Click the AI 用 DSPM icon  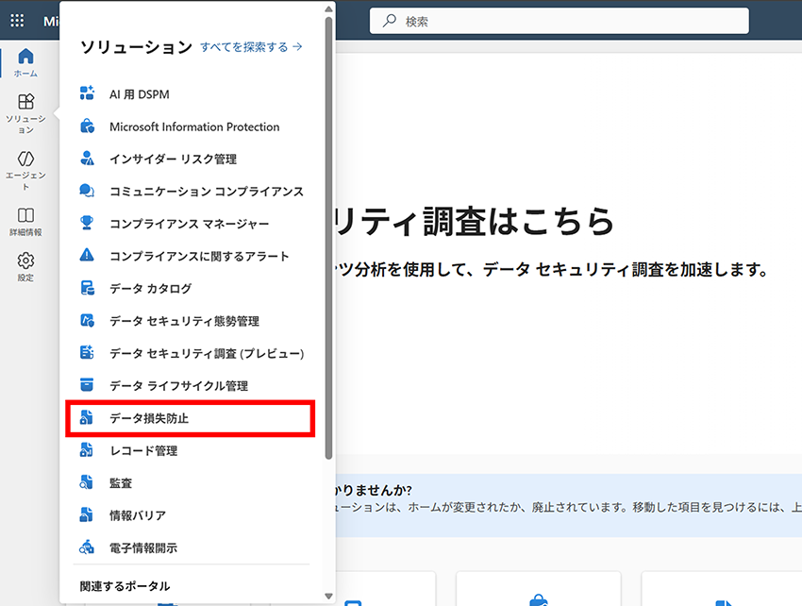(x=87, y=94)
